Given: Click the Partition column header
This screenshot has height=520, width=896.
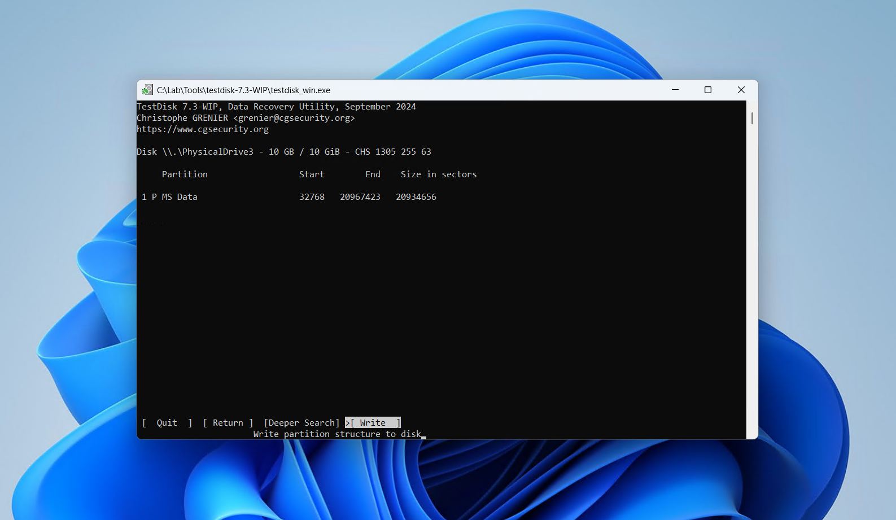Looking at the screenshot, I should point(185,174).
